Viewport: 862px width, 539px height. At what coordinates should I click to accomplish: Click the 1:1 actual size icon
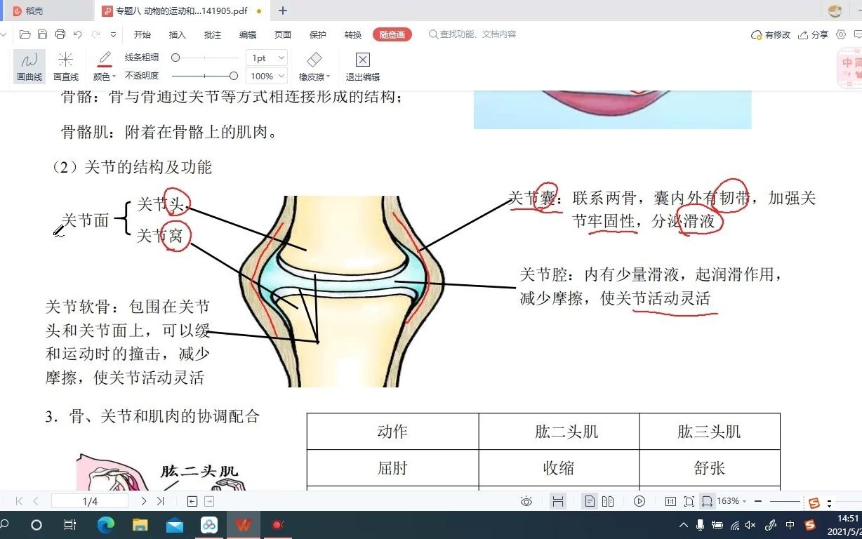click(x=670, y=501)
